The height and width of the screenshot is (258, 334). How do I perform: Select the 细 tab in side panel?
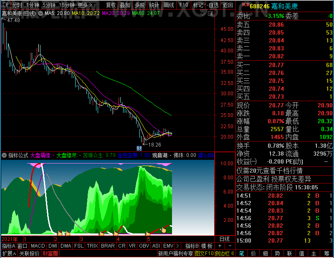[x=266, y=253]
